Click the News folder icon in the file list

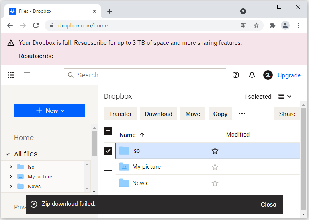(124, 183)
